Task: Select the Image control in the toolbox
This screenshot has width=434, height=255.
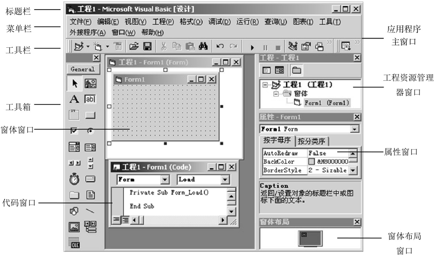Action: tap(74, 227)
